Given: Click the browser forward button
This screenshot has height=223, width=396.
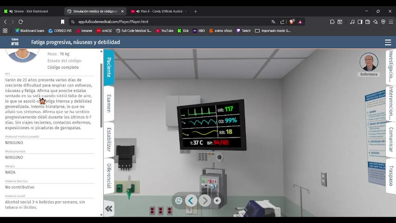Looking at the screenshot, I should pyautogui.click(x=13, y=22).
